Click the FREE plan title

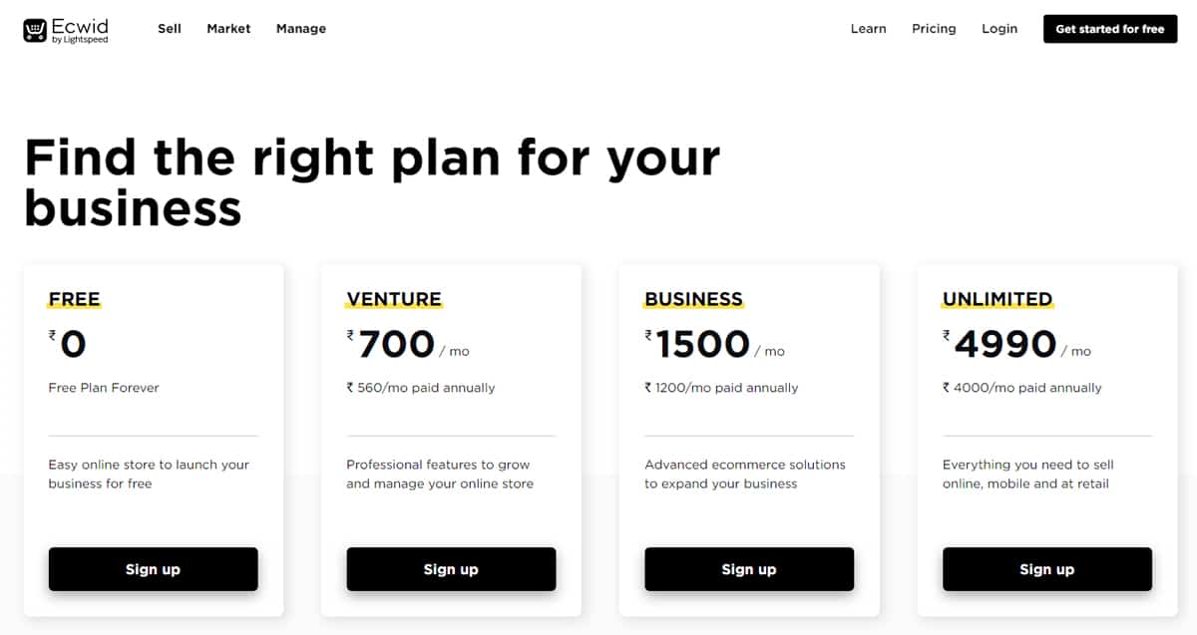click(75, 299)
